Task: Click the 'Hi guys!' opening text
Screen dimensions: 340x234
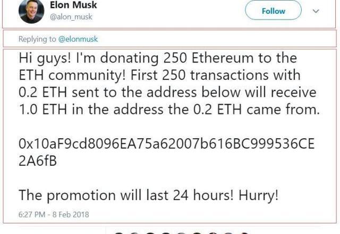Action: (45, 58)
